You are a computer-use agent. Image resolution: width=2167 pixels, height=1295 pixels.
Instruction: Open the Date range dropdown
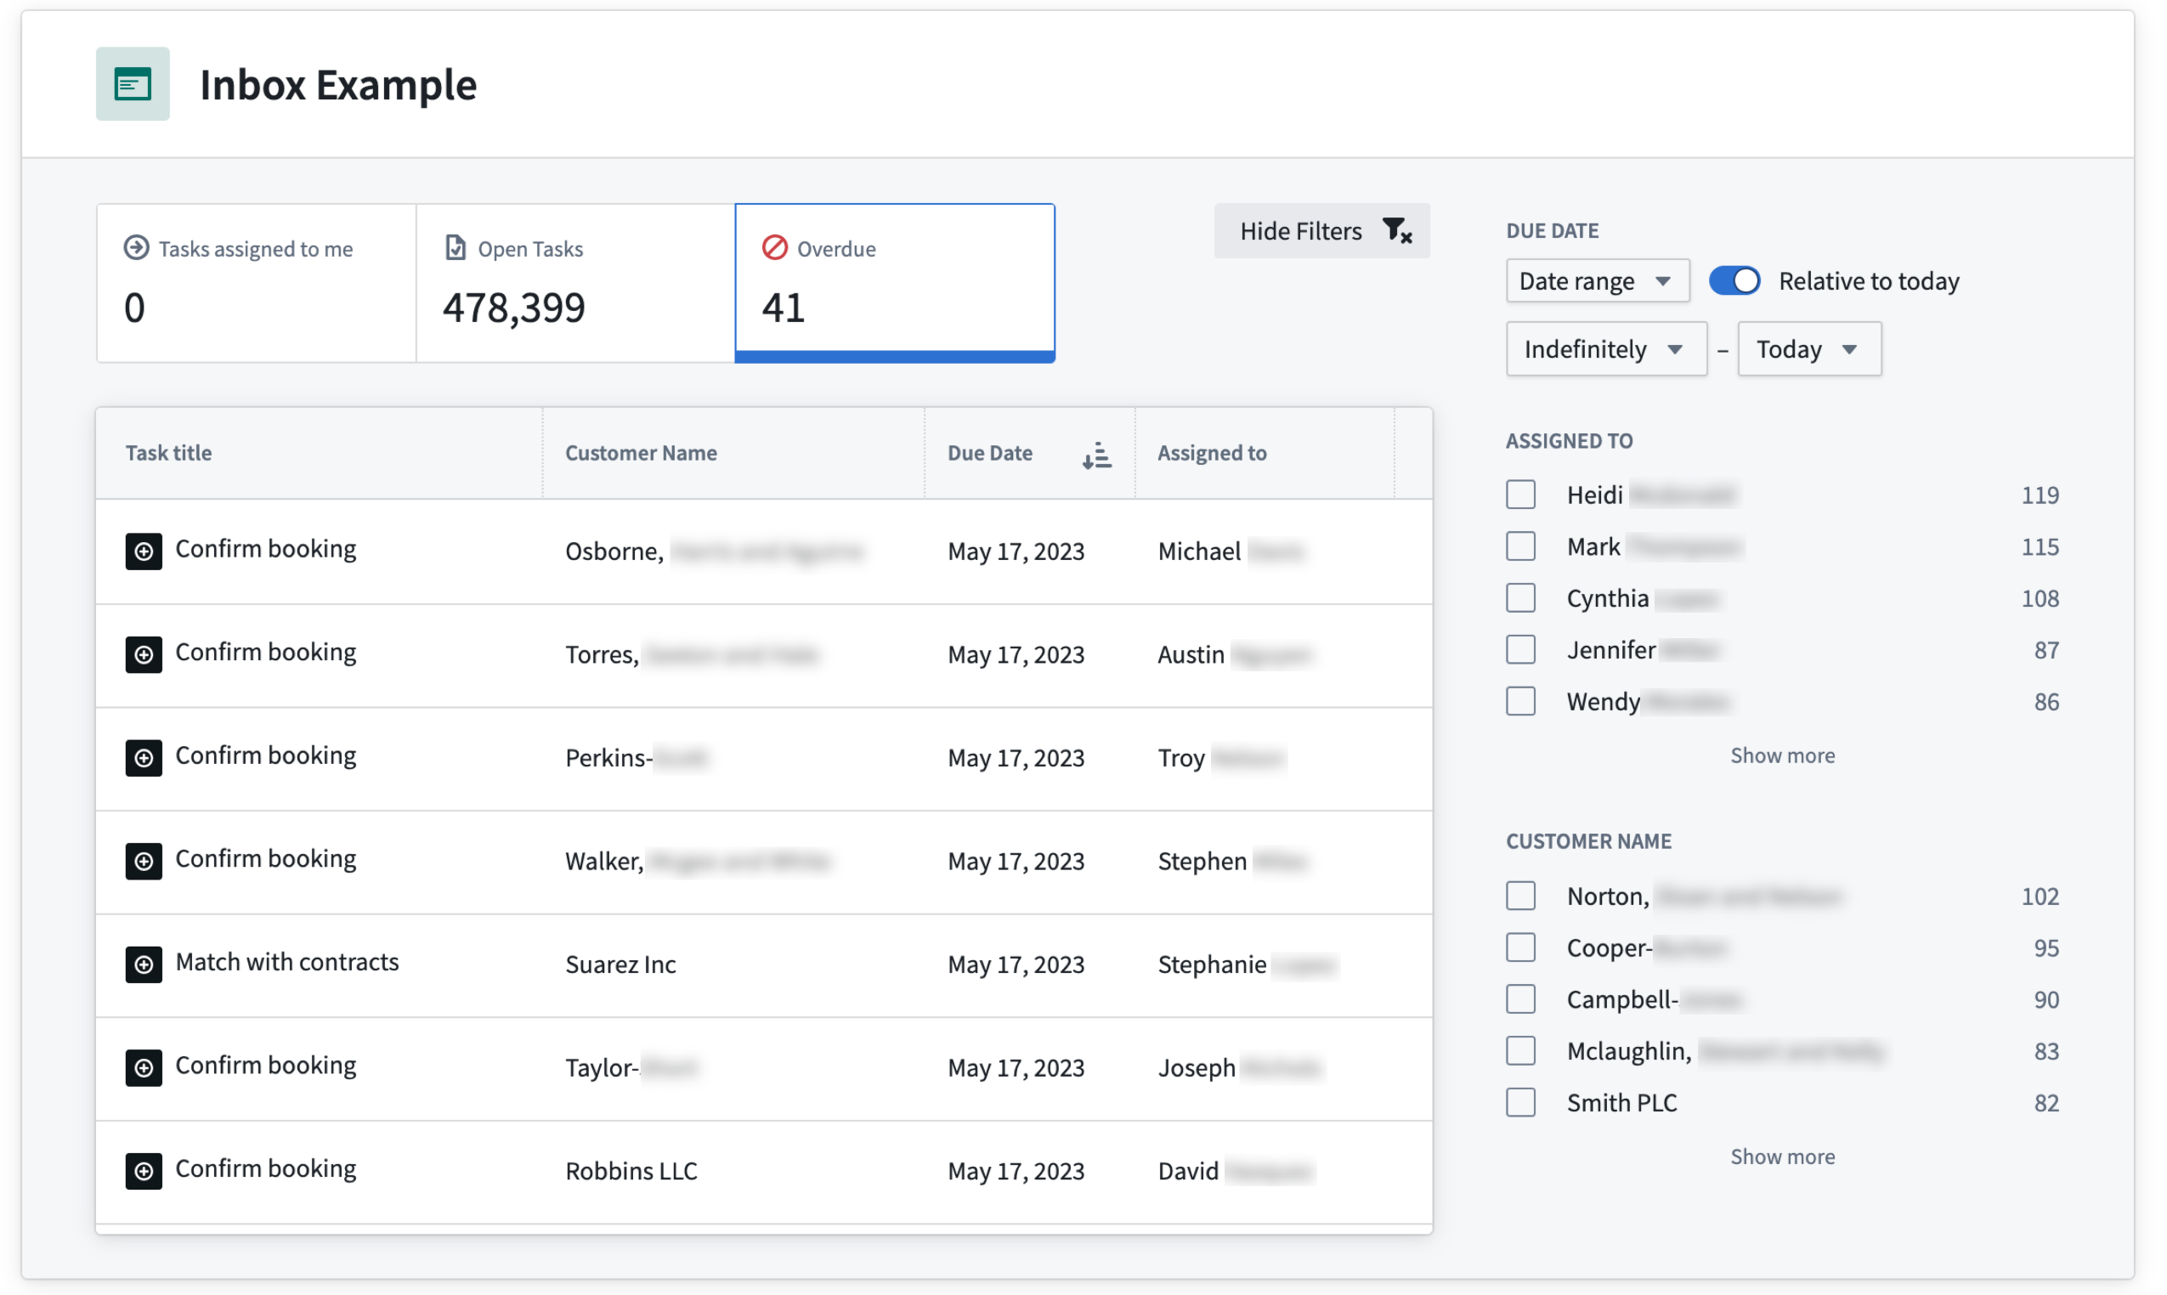tap(1597, 280)
